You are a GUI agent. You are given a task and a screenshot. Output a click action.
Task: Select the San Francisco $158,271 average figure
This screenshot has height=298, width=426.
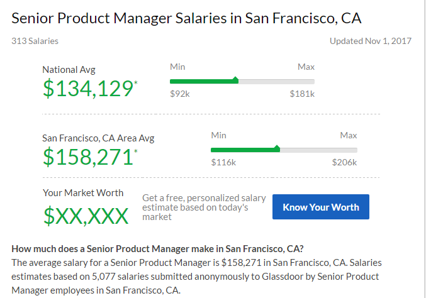[x=87, y=157]
